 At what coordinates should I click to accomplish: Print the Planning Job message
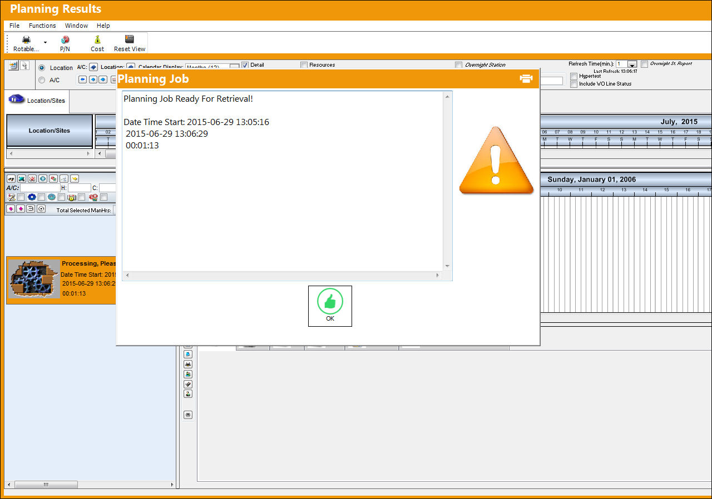coord(526,79)
